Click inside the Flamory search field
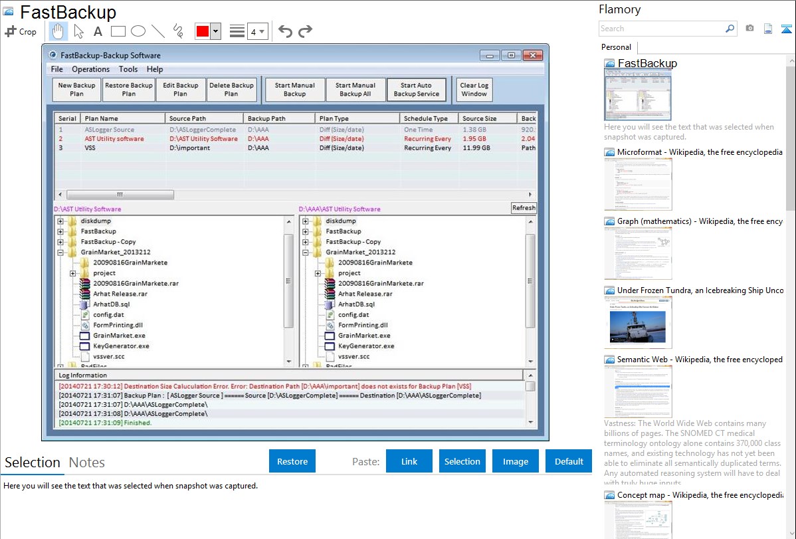Image resolution: width=796 pixels, height=539 pixels. coord(662,29)
